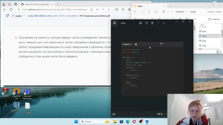View site information lock icon in Edge
Image resolution: width=223 pixels, height=125 pixels.
coord(19,9)
